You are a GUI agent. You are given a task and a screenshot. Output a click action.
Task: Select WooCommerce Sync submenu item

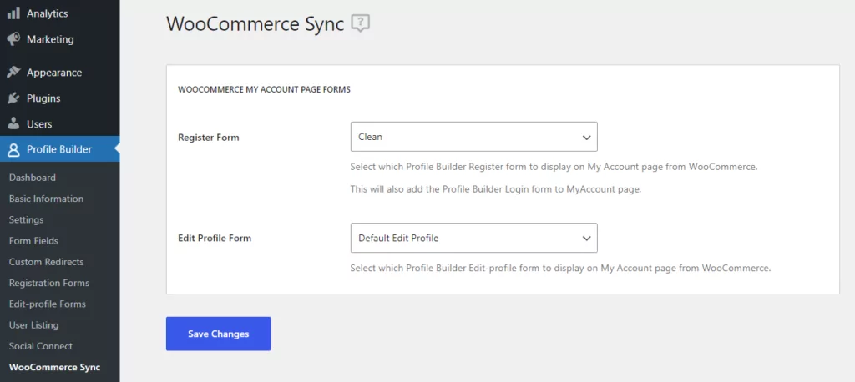point(54,367)
